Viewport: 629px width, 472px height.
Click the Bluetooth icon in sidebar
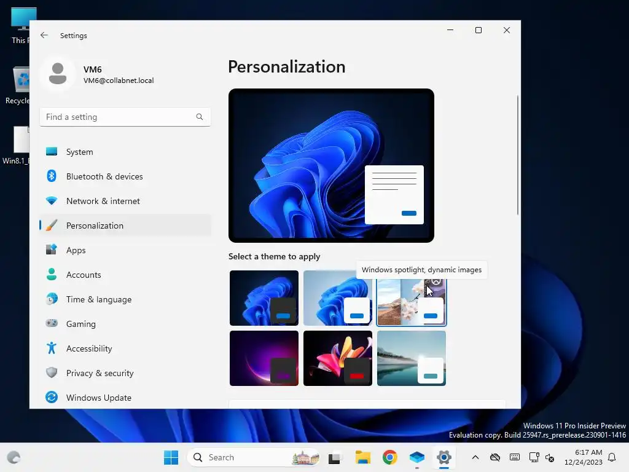pos(52,176)
